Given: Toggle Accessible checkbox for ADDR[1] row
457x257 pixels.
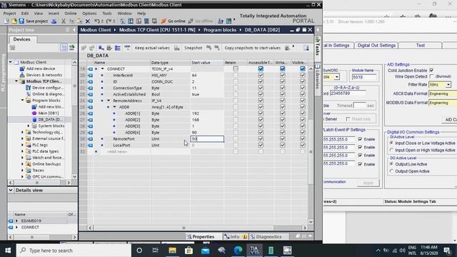Looking at the screenshot, I should pyautogui.click(x=261, y=114).
